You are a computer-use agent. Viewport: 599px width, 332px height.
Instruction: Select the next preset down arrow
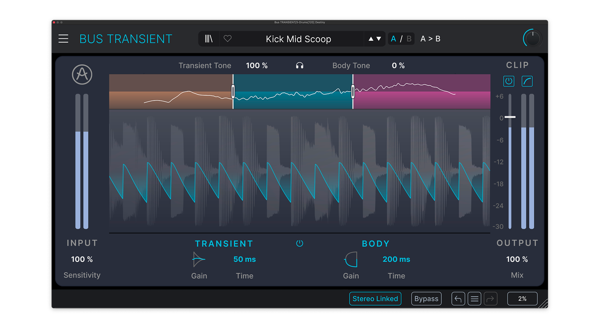click(379, 39)
